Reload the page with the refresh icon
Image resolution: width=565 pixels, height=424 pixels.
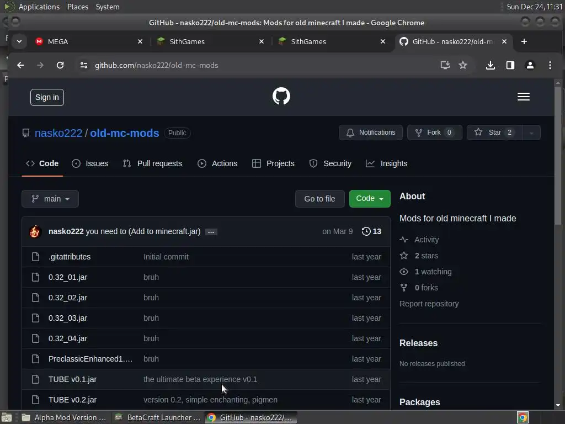60,65
